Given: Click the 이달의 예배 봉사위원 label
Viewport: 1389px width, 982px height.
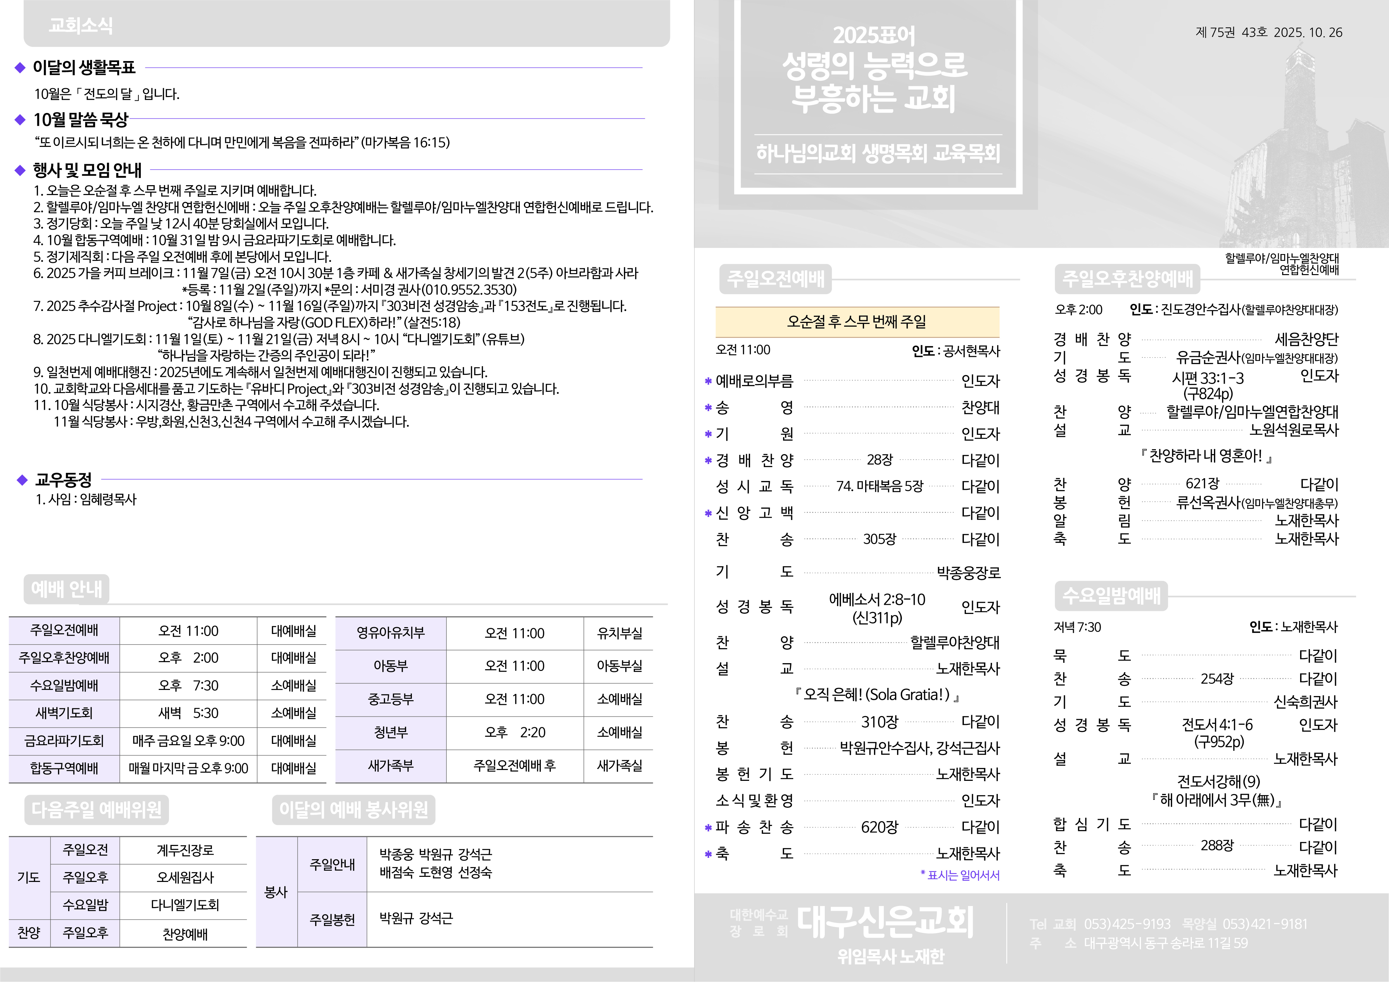Looking at the screenshot, I should click(353, 810).
